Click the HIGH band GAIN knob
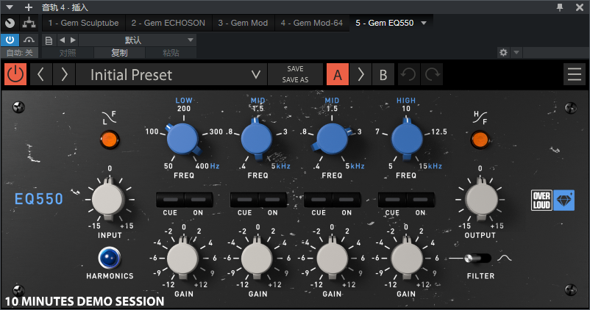Image resolution: width=590 pixels, height=310 pixels. 406,258
